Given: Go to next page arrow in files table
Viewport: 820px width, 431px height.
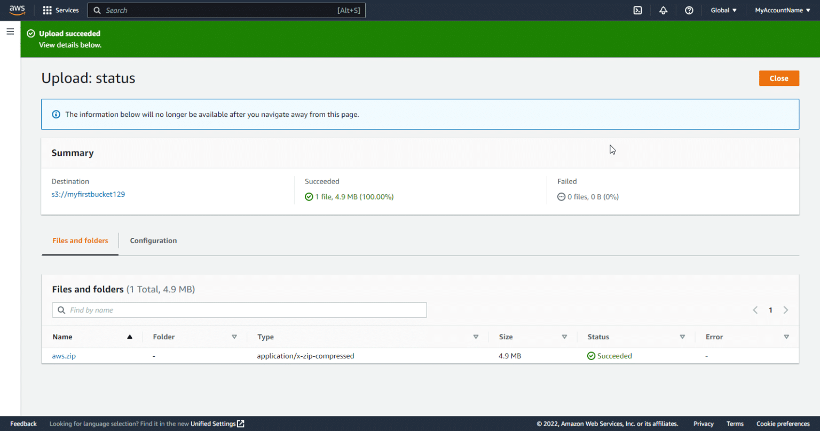Looking at the screenshot, I should 785,310.
